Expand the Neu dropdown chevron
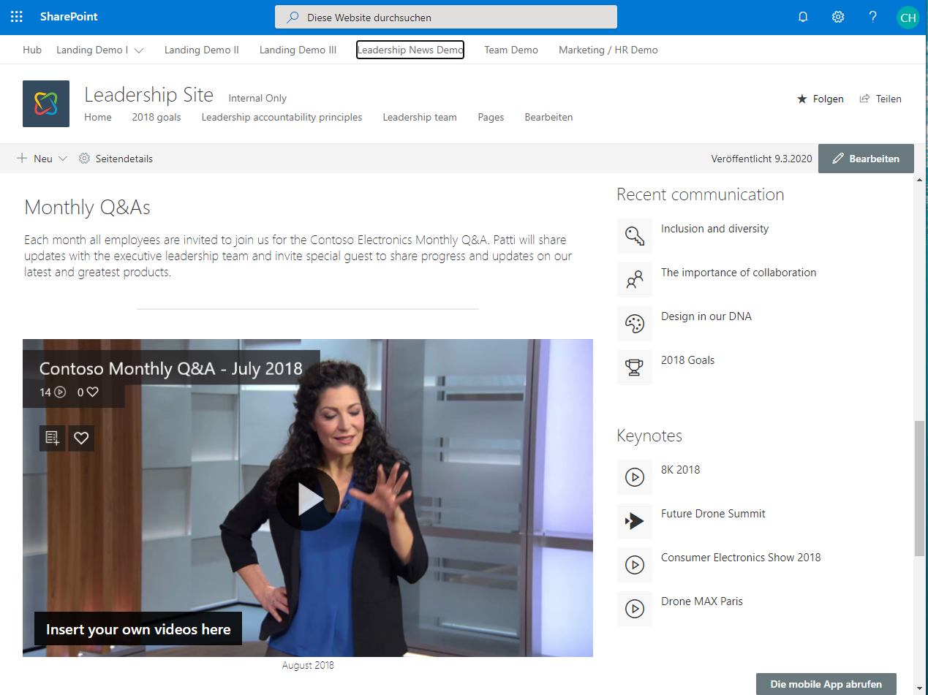 (x=62, y=159)
